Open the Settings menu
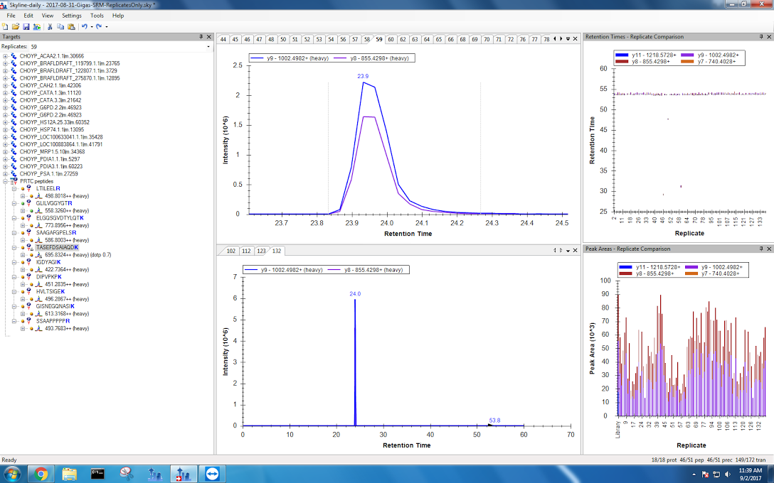The width and height of the screenshot is (774, 483). (x=71, y=15)
